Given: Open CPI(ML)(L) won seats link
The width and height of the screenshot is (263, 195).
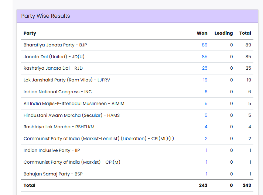Looking at the screenshot, I should [206, 139].
